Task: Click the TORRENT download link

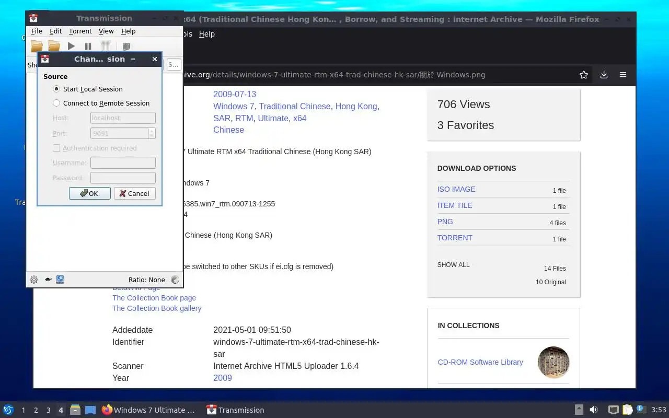Action: (455, 238)
